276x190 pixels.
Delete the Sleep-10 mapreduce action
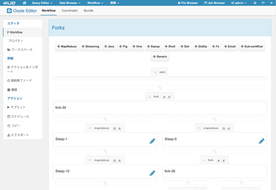[x=119, y=160]
